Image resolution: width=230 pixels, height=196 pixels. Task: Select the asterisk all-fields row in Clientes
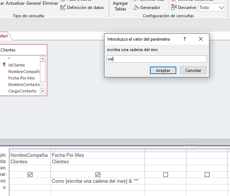9,58
